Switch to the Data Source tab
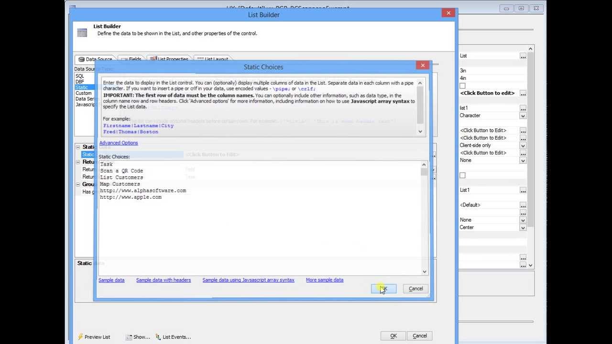Viewport: 612px width, 344px height. point(95,59)
